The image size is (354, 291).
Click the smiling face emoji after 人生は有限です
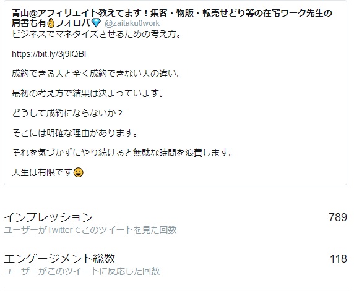tap(79, 172)
